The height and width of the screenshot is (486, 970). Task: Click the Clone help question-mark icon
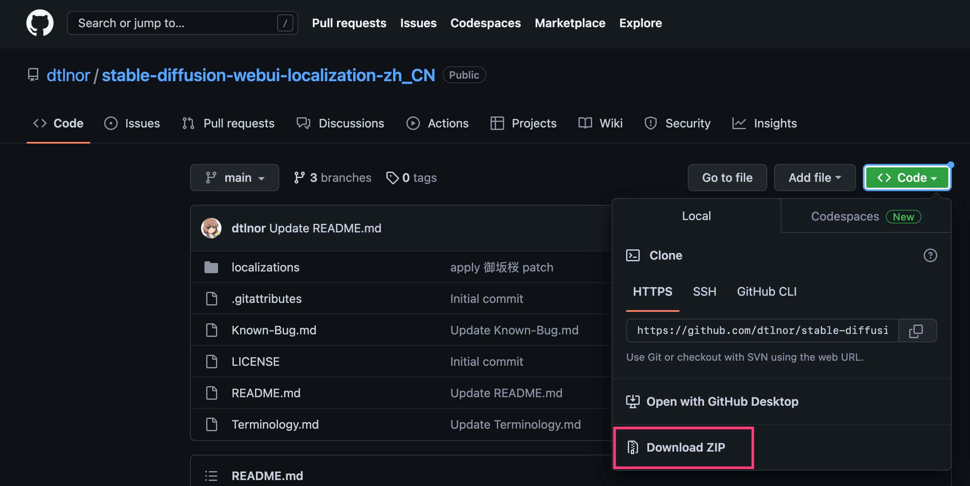click(x=930, y=255)
